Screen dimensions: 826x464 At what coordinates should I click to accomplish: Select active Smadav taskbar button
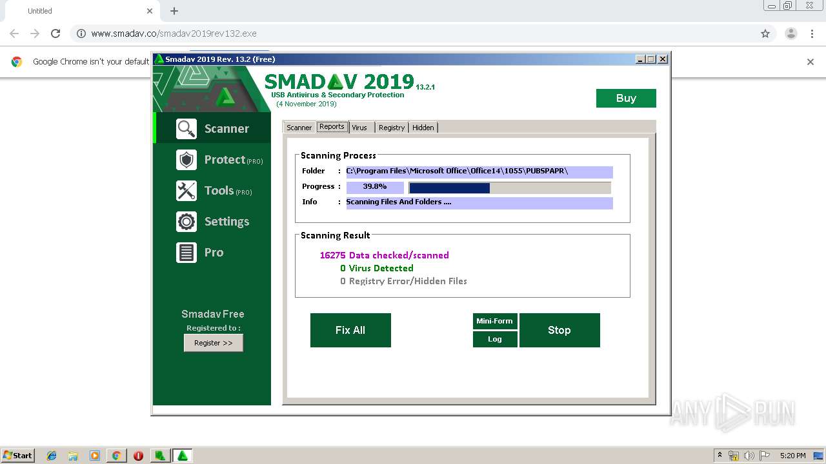click(x=183, y=456)
